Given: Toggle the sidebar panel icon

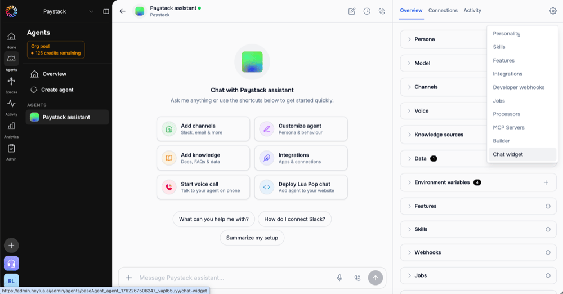Looking at the screenshot, I should (106, 11).
